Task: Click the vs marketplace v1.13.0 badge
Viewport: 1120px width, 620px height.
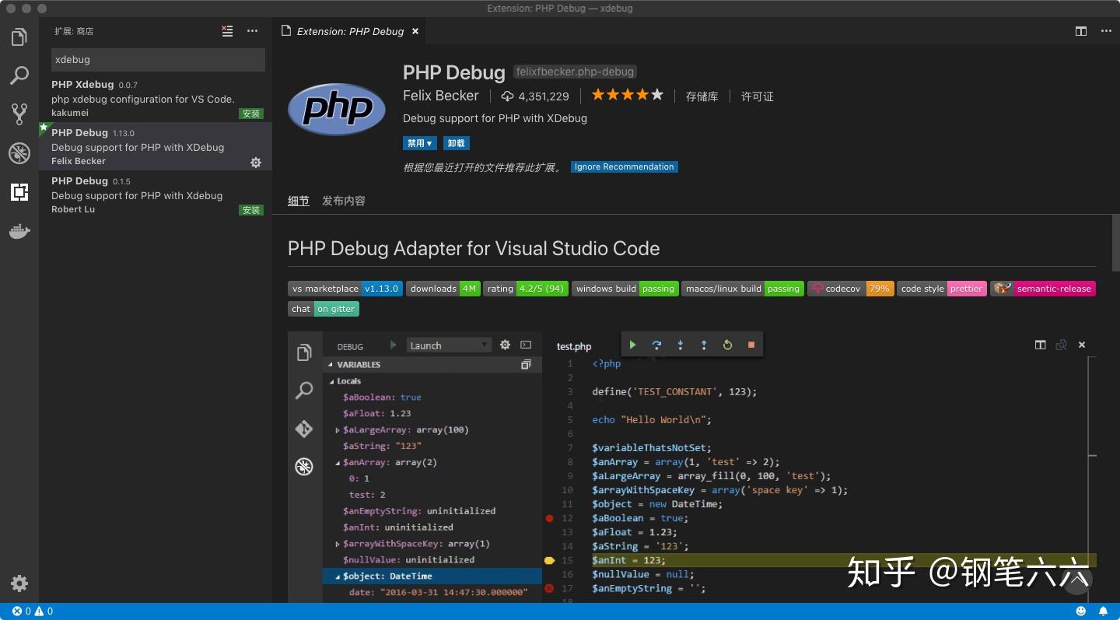Action: [345, 289]
